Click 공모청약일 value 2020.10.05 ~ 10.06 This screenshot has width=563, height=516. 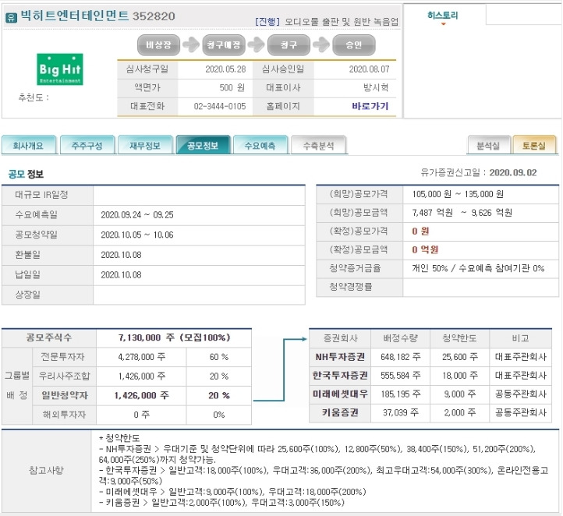(x=137, y=235)
